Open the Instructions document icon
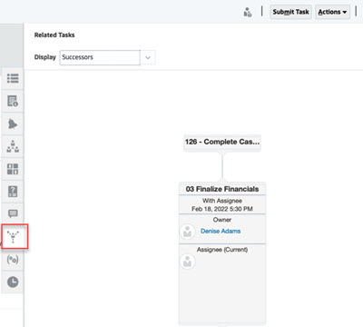Image resolution: width=363 pixels, height=327 pixels. coord(13,101)
